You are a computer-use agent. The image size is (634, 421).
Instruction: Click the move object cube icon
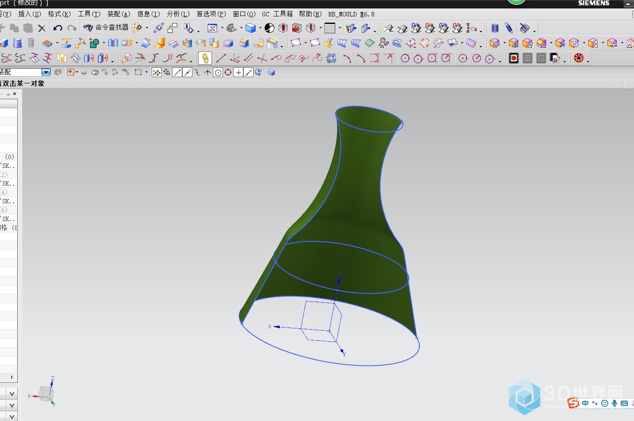point(495,43)
